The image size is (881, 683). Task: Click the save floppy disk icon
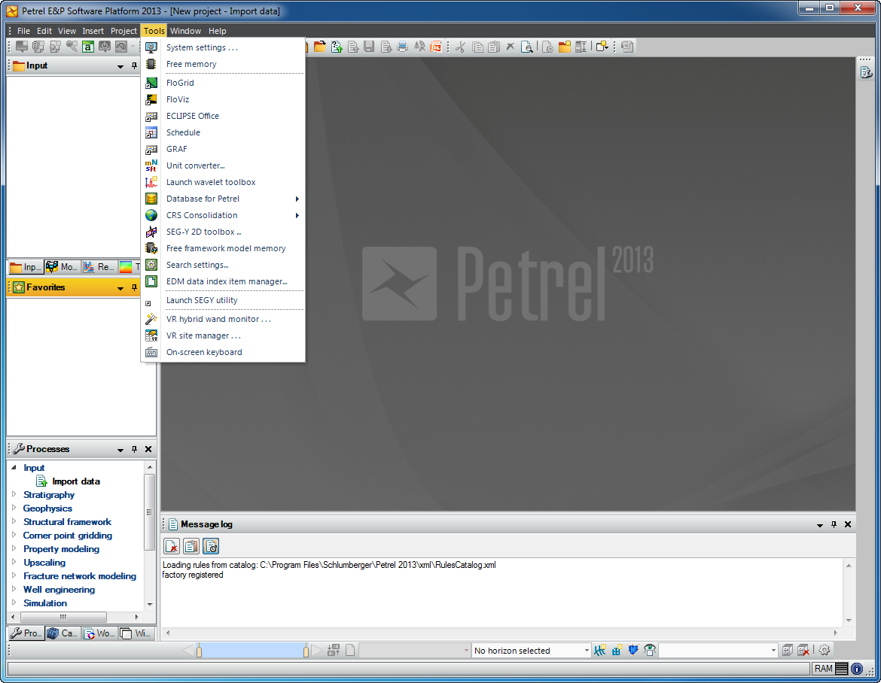(369, 47)
